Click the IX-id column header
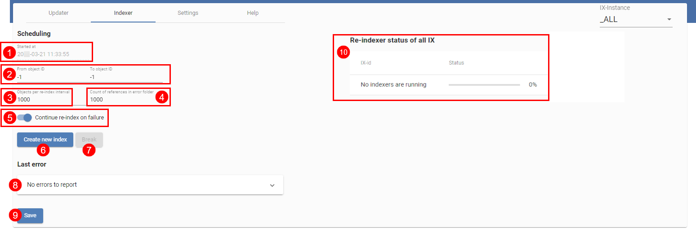 coord(366,63)
